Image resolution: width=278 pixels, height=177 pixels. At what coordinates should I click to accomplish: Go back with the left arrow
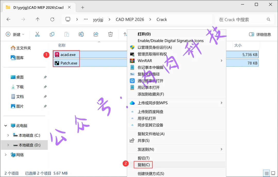8,19
